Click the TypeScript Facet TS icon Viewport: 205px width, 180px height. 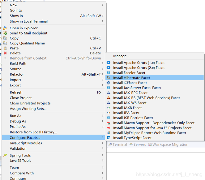pyautogui.click(x=109, y=138)
